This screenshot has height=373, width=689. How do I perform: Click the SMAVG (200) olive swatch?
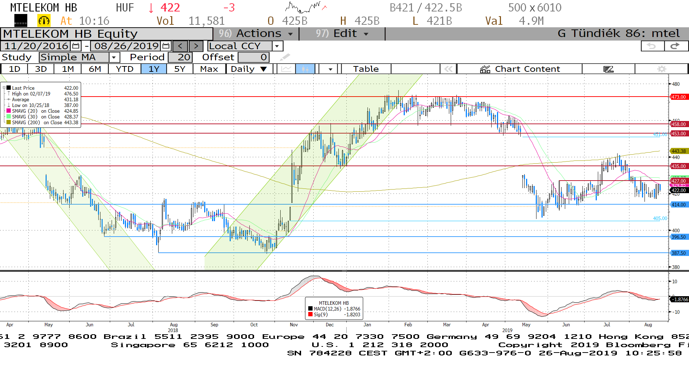click(x=9, y=122)
